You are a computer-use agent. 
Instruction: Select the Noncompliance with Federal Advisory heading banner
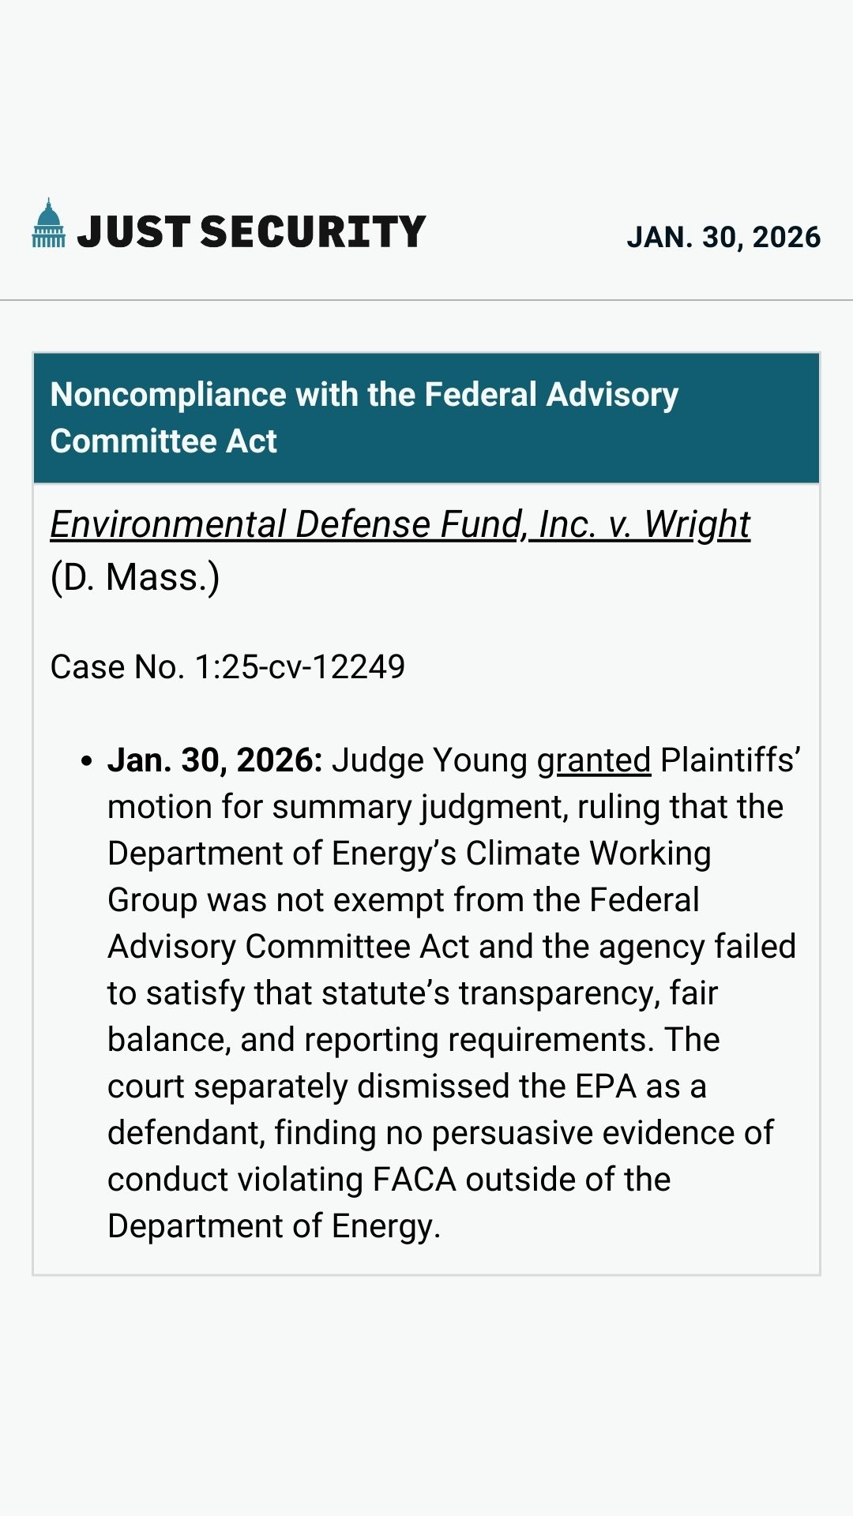point(426,418)
